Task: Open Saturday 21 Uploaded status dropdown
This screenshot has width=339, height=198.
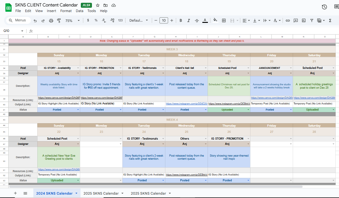Action: click(333, 110)
